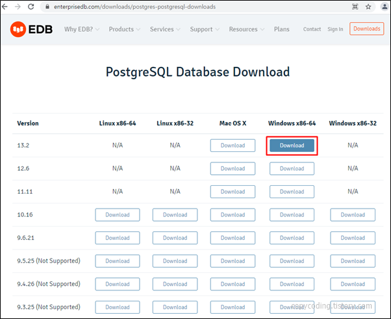Expand the Support dropdown menu
The width and height of the screenshot is (391, 319).
coord(205,29)
